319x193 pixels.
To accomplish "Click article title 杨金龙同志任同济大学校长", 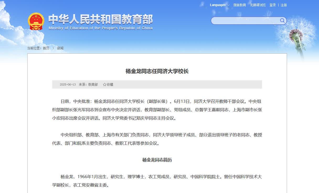I will (x=157, y=71).
